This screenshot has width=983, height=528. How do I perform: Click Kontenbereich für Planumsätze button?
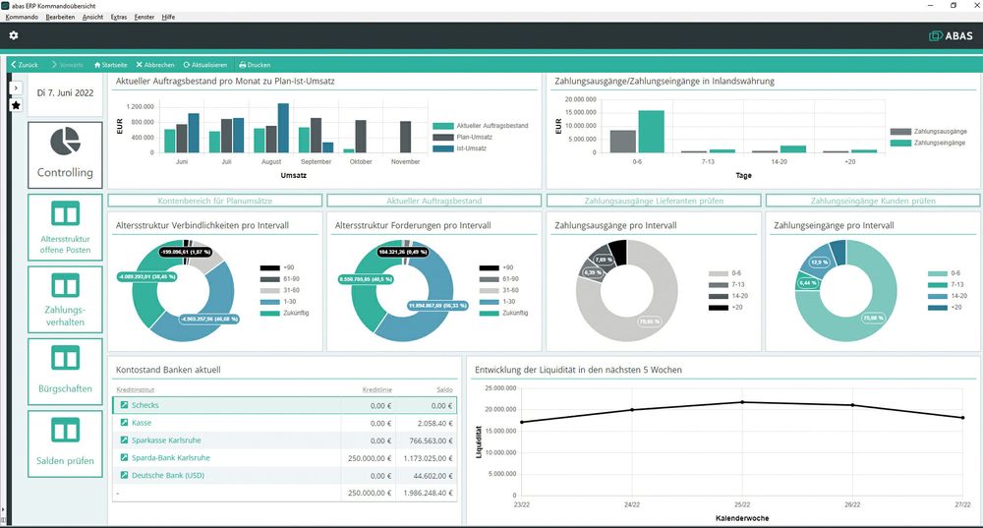(x=215, y=201)
